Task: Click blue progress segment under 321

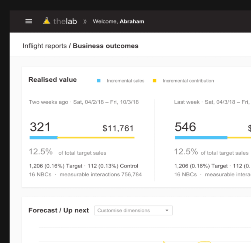Action: point(44,138)
